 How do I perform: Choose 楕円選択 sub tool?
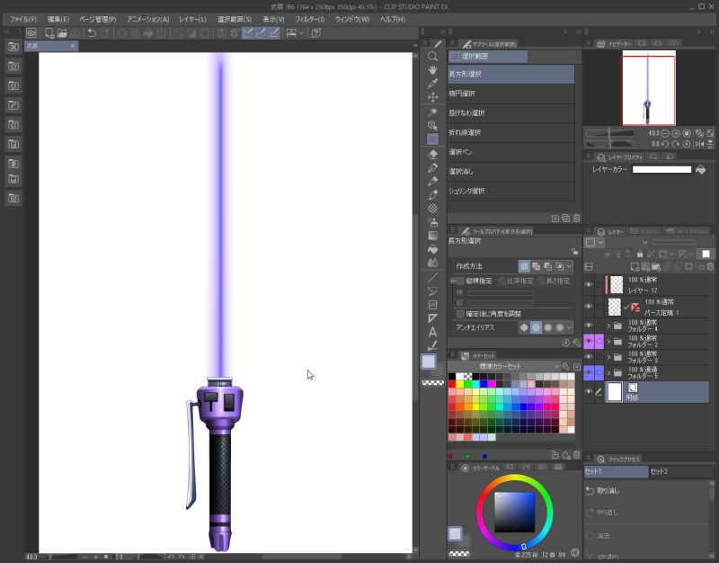click(510, 94)
